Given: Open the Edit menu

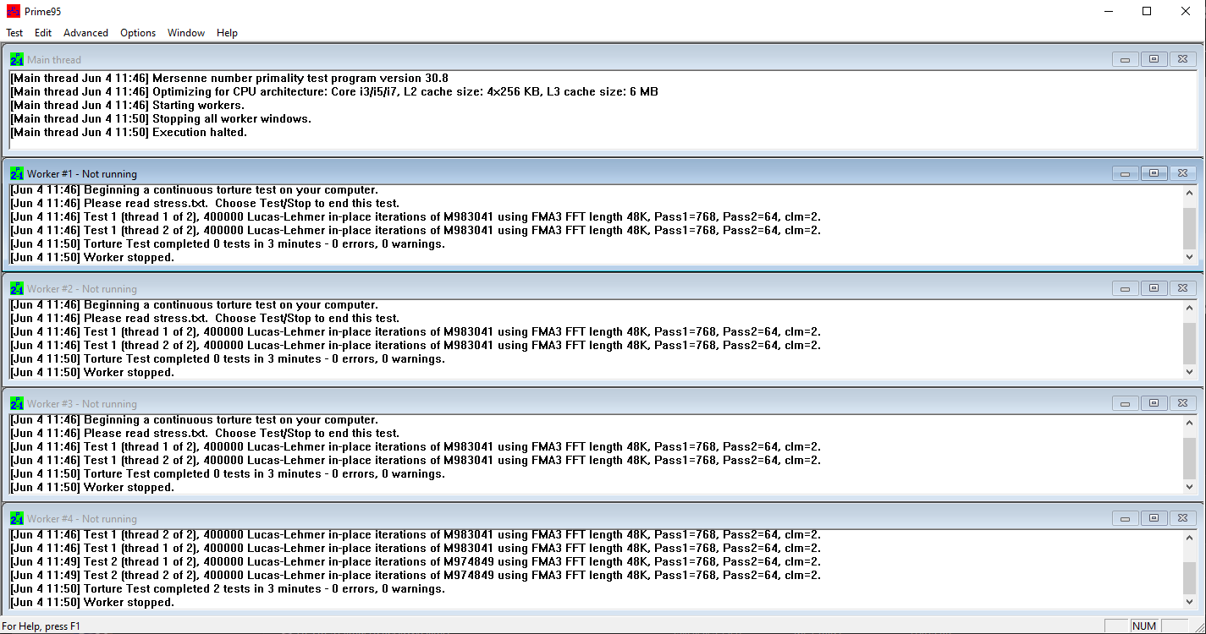Looking at the screenshot, I should click(x=43, y=33).
